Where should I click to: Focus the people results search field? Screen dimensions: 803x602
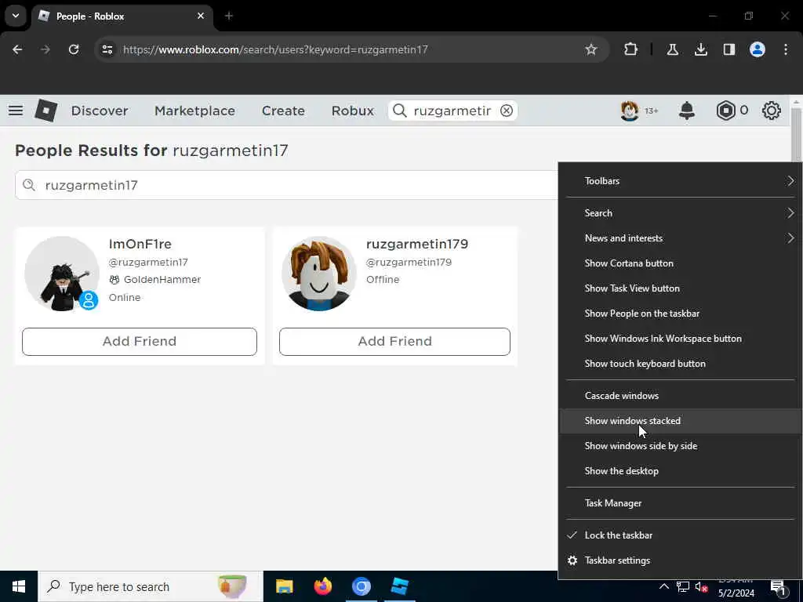click(x=287, y=185)
